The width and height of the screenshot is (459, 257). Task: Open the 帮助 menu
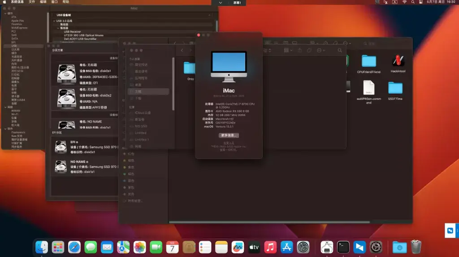tap(66, 2)
